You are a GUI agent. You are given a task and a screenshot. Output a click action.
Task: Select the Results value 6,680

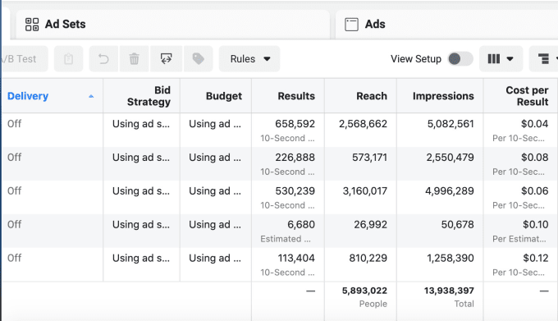click(x=301, y=225)
